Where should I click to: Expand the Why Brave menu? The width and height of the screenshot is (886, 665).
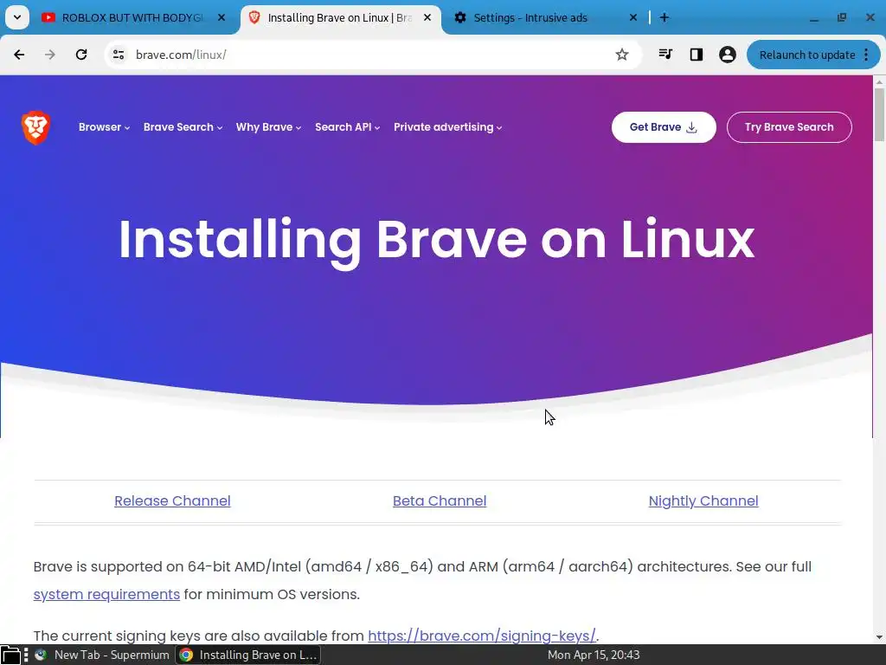(268, 127)
